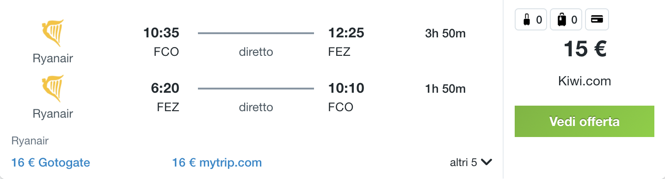Click the 3h 50m duration label
Image resolution: width=665 pixels, height=179 pixels.
pyautogui.click(x=445, y=33)
